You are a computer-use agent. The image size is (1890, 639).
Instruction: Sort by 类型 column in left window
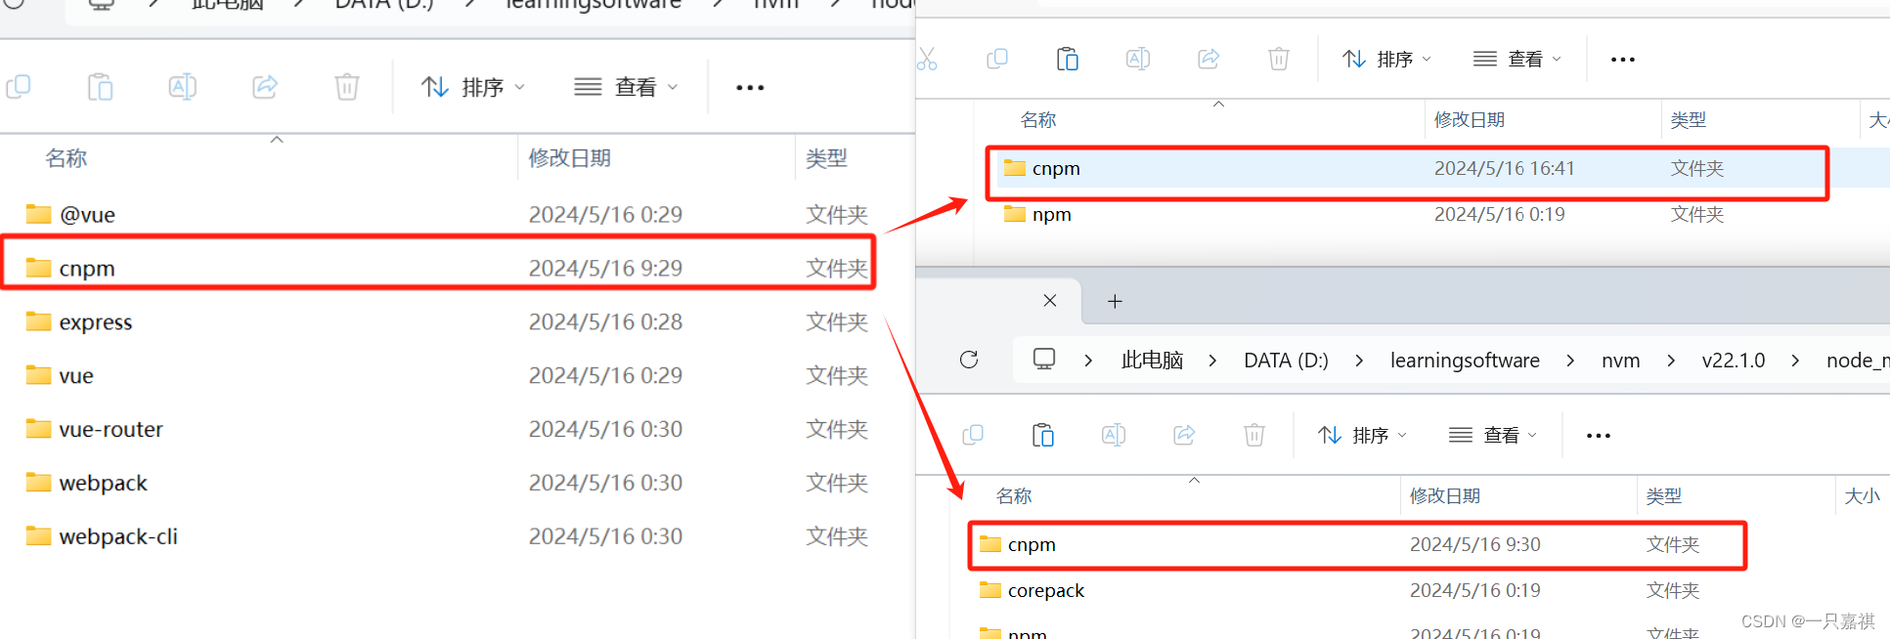(827, 158)
